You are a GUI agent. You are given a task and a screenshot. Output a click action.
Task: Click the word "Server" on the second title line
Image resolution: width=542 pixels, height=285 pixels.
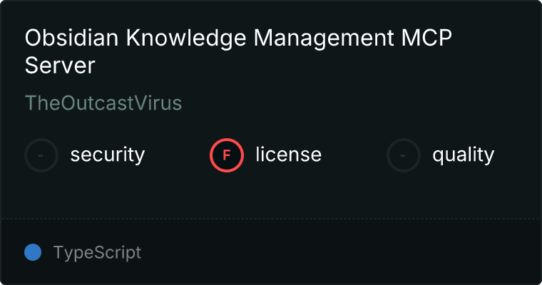tap(60, 65)
